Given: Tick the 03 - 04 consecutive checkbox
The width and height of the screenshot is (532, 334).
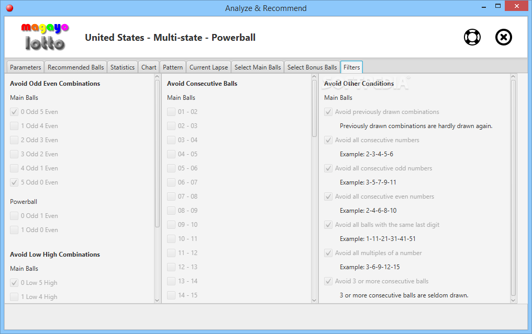Looking at the screenshot, I should 171,140.
